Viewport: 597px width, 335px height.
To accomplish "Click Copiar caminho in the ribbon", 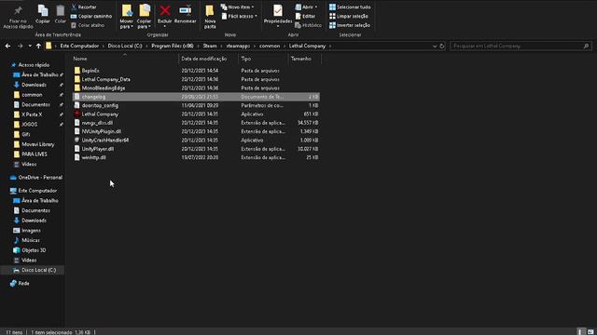I will click(x=91, y=16).
